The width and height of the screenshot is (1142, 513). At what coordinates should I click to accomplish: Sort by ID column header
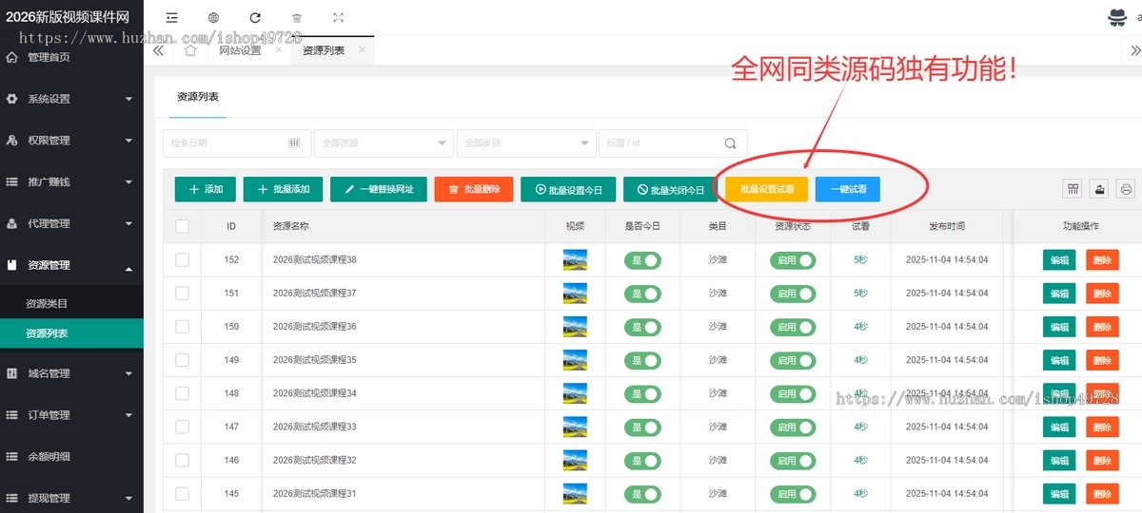pos(231,226)
